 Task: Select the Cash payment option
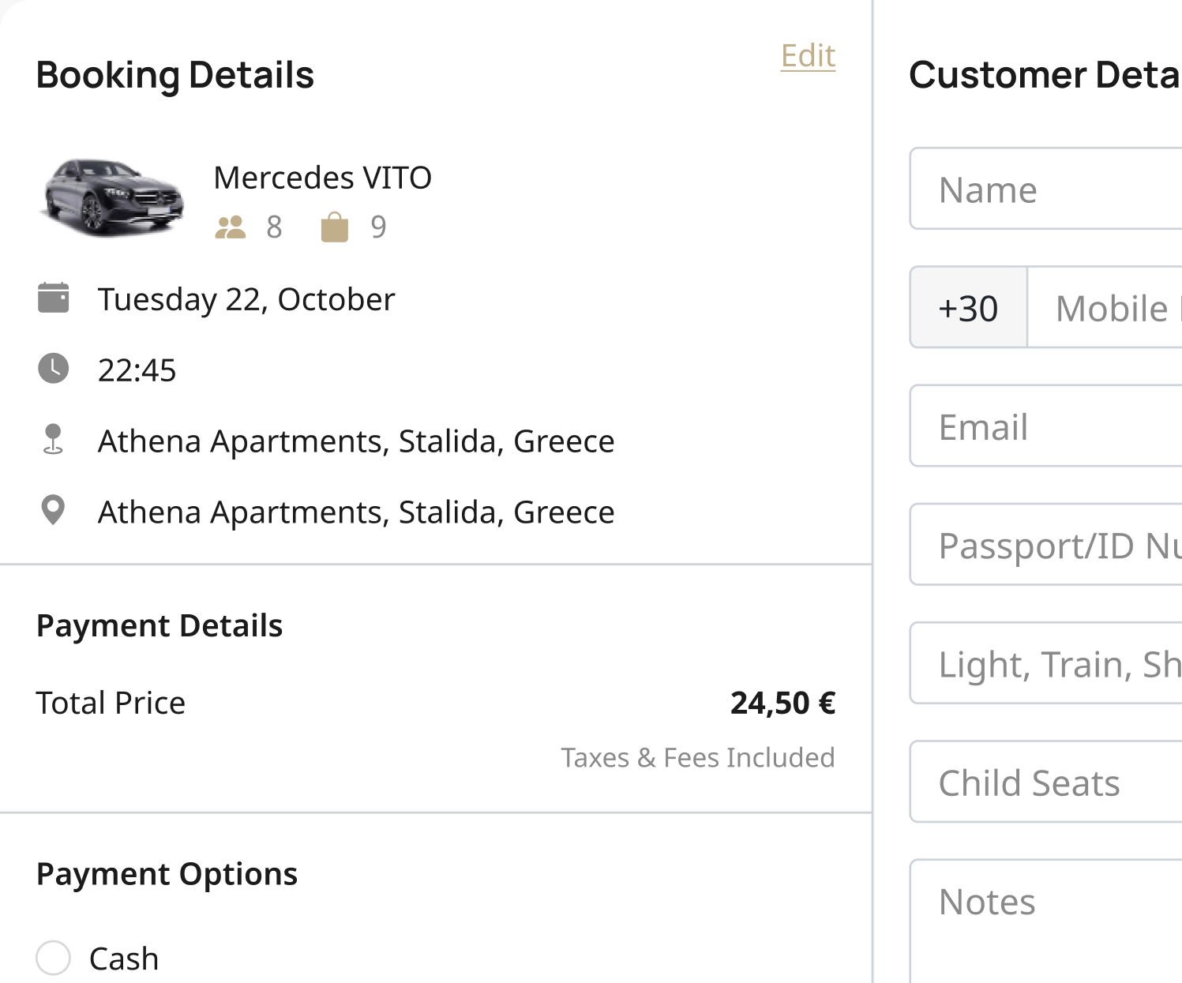[x=54, y=958]
